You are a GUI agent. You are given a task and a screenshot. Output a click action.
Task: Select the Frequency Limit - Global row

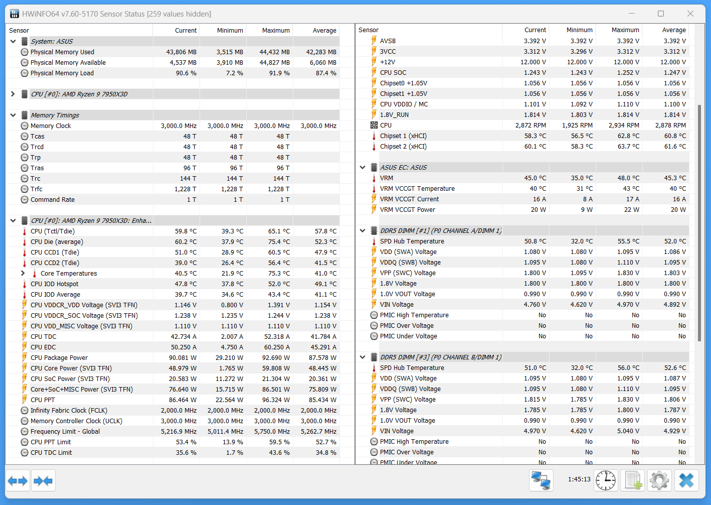tap(173, 432)
